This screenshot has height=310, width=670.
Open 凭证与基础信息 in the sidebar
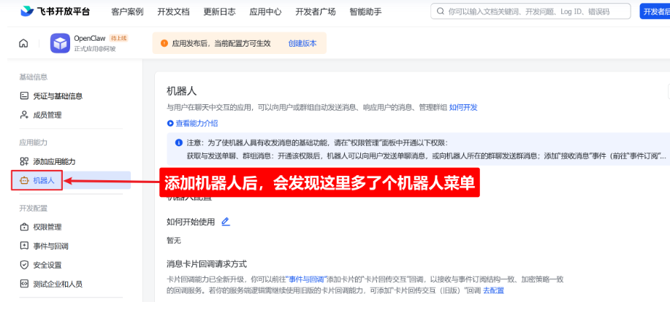point(57,96)
